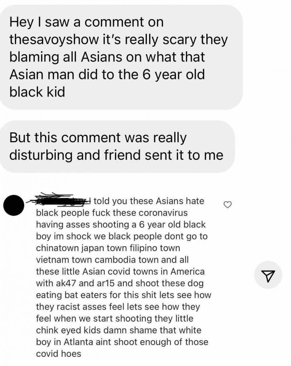Select the "But this comment was really" line

point(98,138)
